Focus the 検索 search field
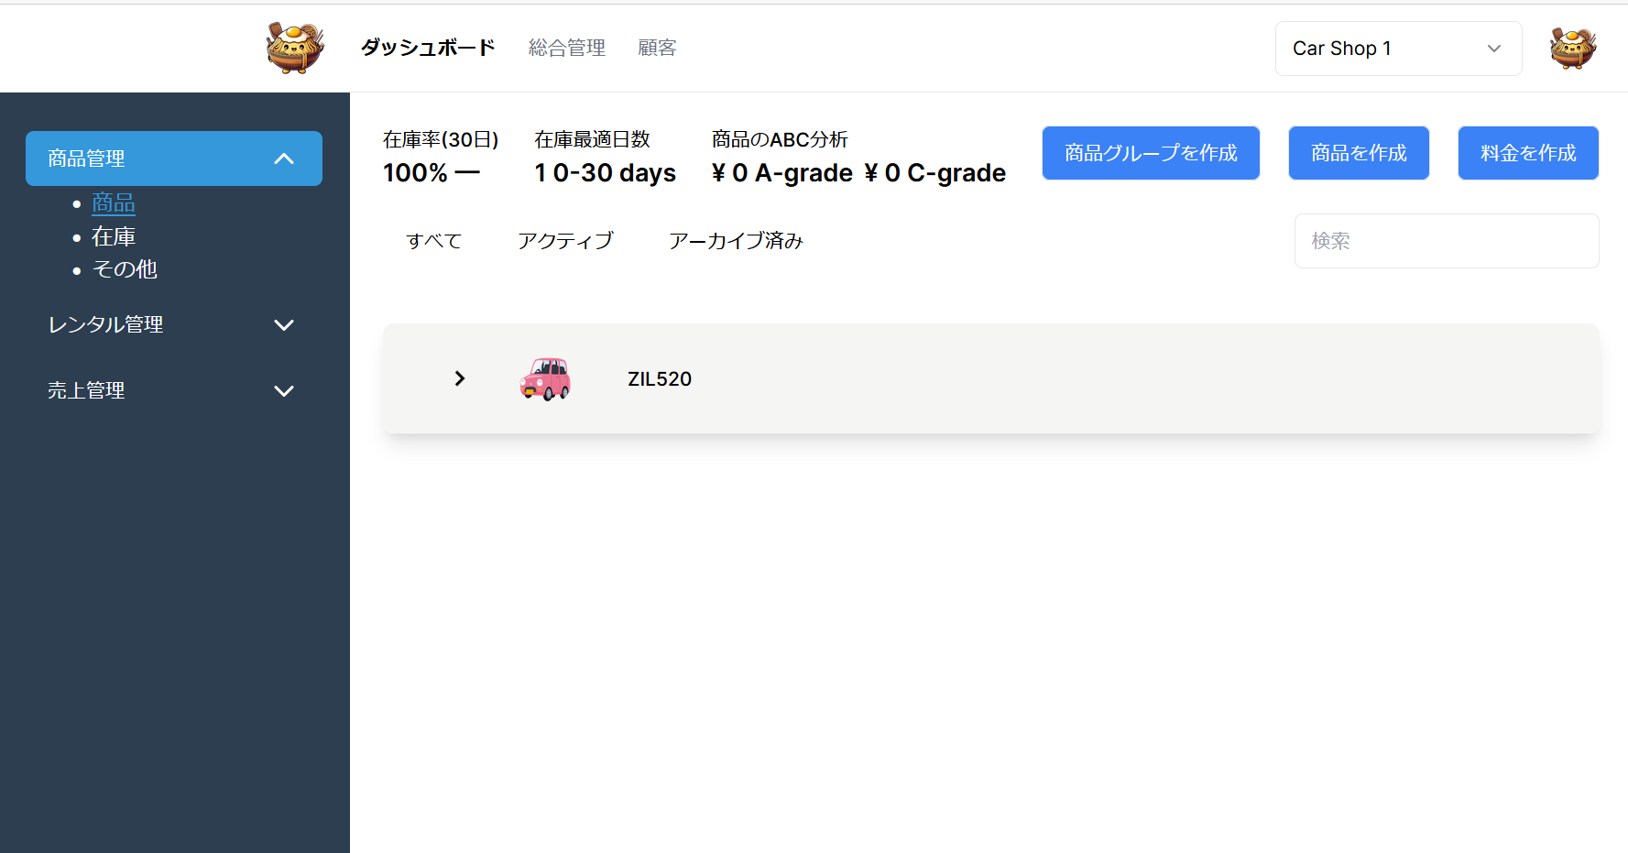The width and height of the screenshot is (1628, 853). point(1446,241)
